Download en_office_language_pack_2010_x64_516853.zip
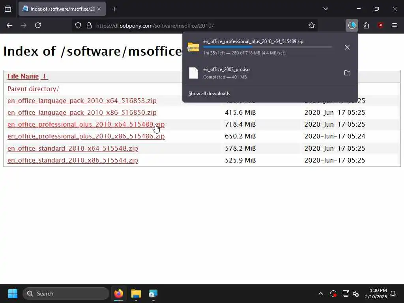This screenshot has width=404, height=303. point(82,101)
